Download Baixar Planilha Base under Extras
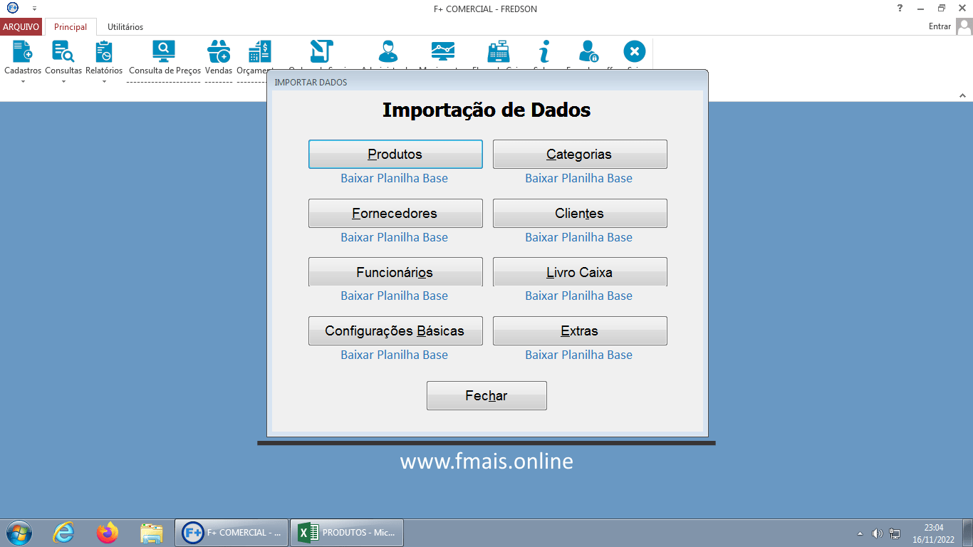This screenshot has width=973, height=547. tap(579, 355)
